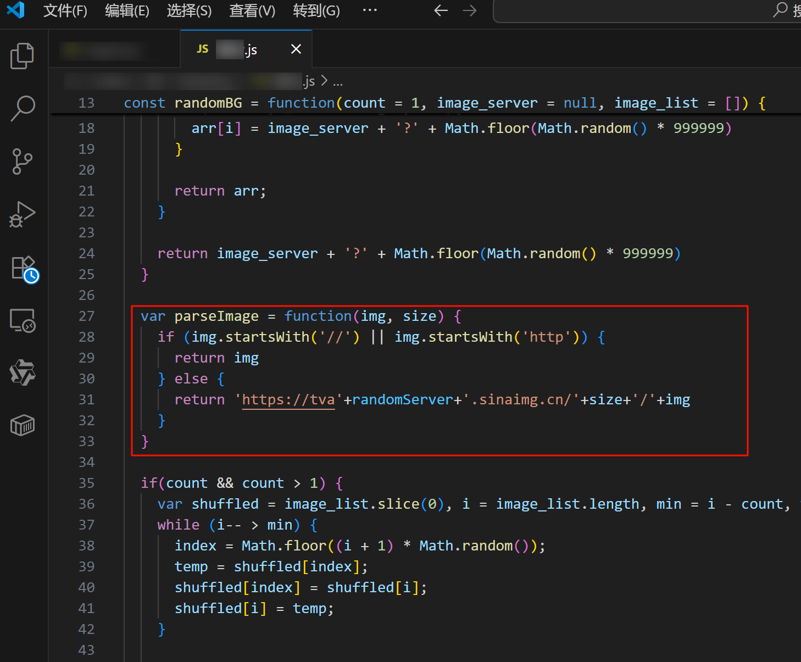Click 999999 on line 24
The image size is (801, 662).
pyautogui.click(x=648, y=253)
